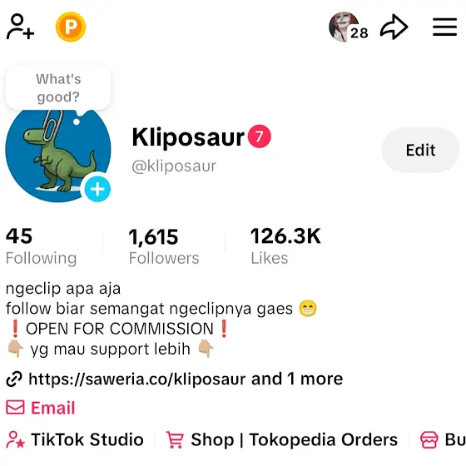
Task: Tap the TikTok Studio person-star icon
Action: (x=16, y=439)
